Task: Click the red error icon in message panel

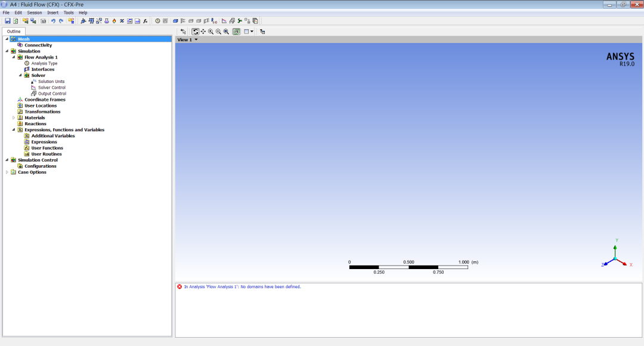Action: tap(179, 287)
